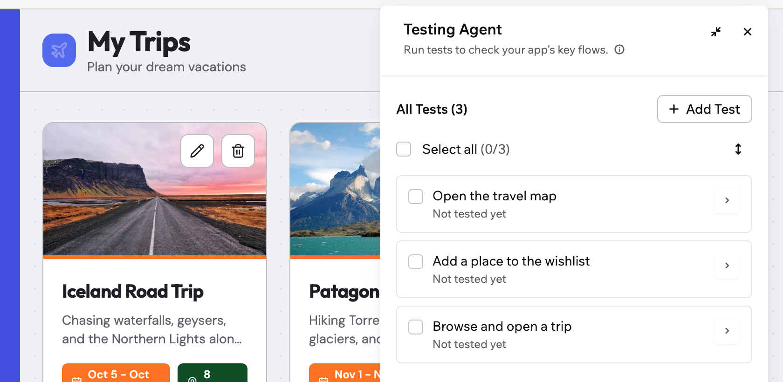Tick the Browse and open a trip checkbox
This screenshot has height=382, width=783.
(x=416, y=327)
